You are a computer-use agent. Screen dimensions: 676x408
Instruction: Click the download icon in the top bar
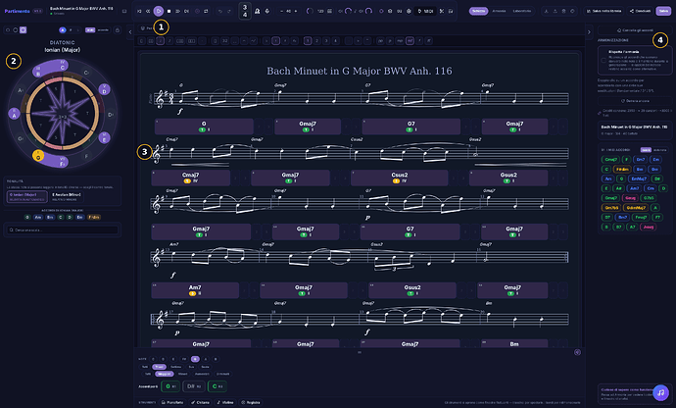point(546,11)
